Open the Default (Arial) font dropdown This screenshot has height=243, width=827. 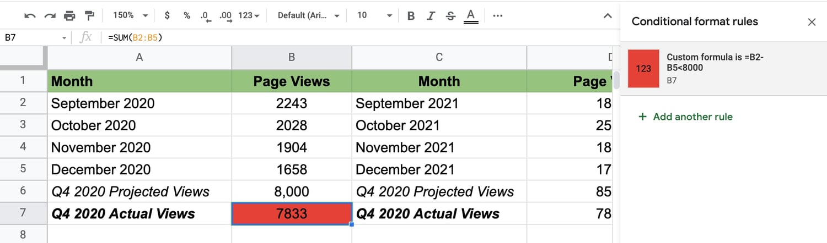[309, 15]
